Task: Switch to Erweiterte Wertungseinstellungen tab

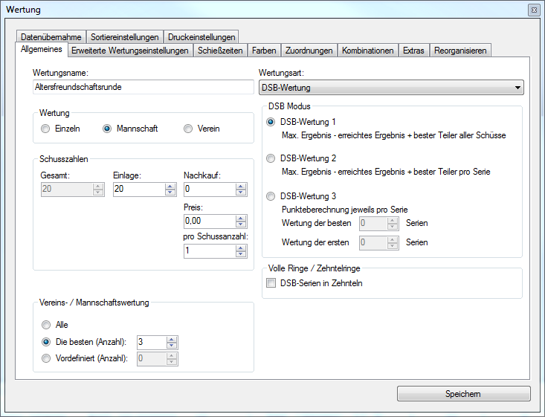Action: pyautogui.click(x=130, y=51)
